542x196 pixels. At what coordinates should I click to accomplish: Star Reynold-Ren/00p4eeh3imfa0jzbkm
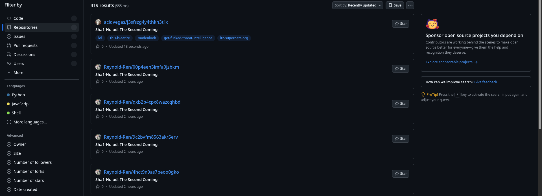coord(401,69)
